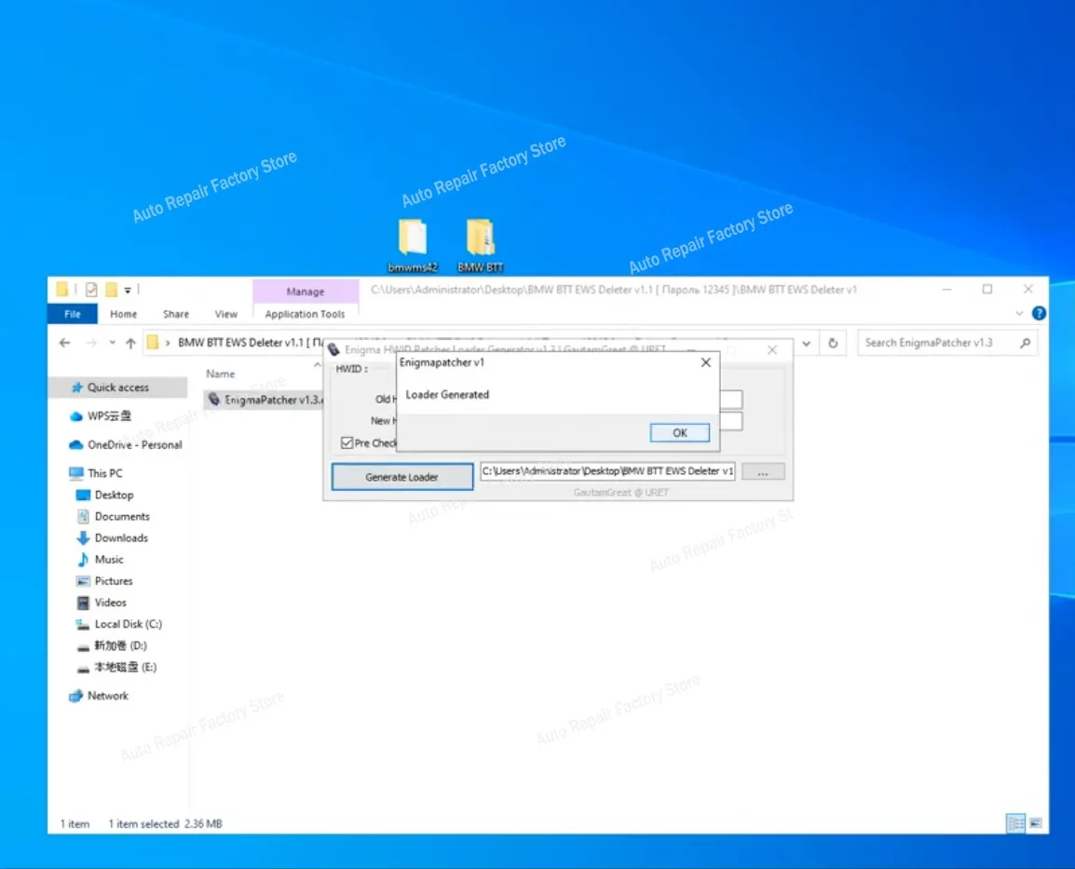Open quick access toolbar customize dropdown

[x=128, y=290]
